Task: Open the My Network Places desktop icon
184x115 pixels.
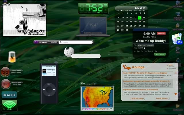Action: pos(178,16)
